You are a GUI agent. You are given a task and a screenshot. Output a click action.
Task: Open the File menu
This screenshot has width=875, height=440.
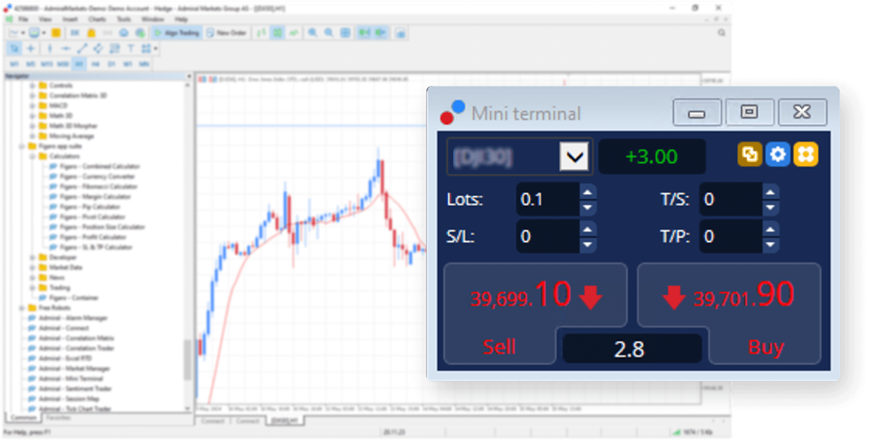click(23, 19)
